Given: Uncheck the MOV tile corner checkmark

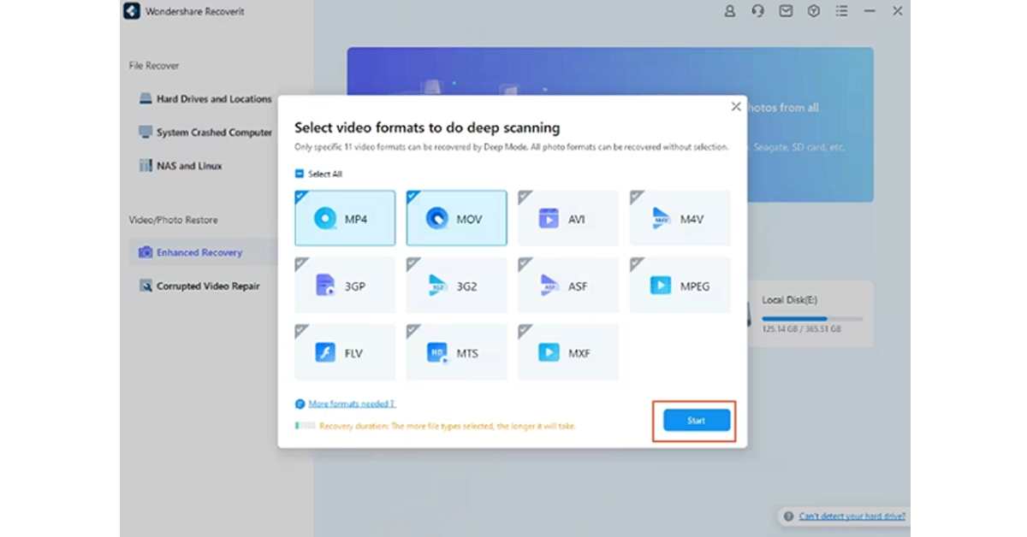Looking at the screenshot, I should pos(412,196).
